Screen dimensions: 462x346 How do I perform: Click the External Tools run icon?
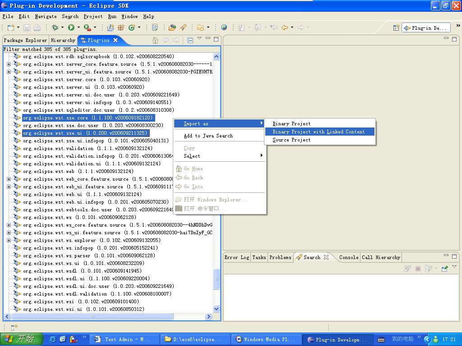tap(87, 27)
